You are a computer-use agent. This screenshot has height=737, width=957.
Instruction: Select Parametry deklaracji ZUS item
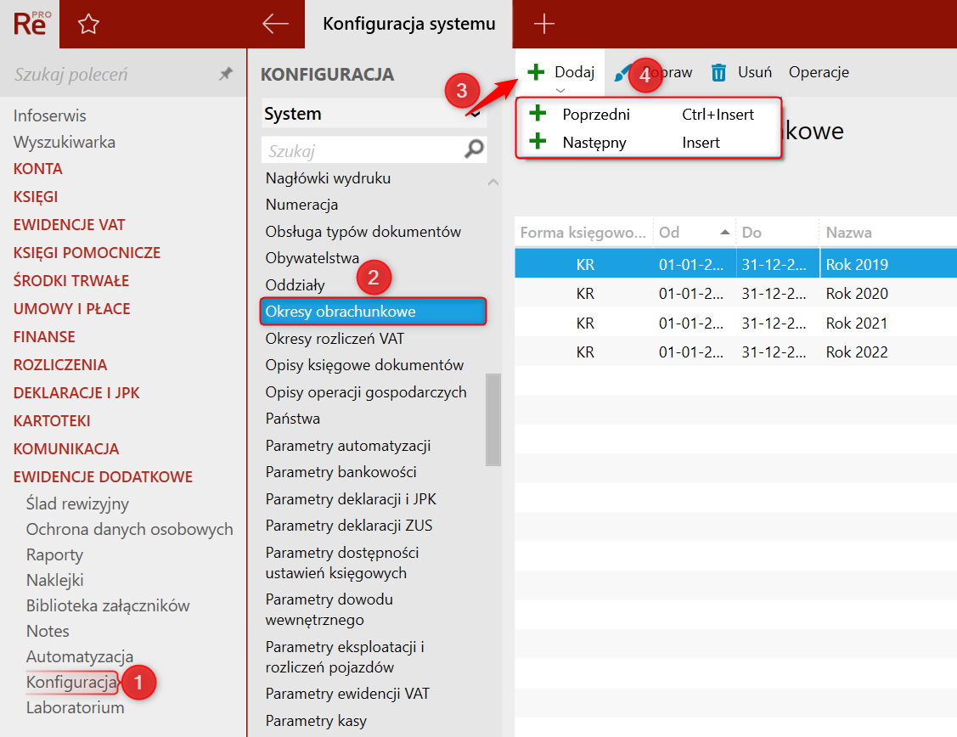pos(348,526)
